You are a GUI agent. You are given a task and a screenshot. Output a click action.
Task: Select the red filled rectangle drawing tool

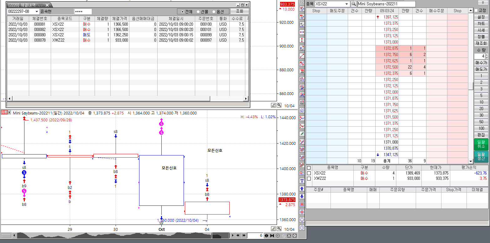click(x=302, y=204)
